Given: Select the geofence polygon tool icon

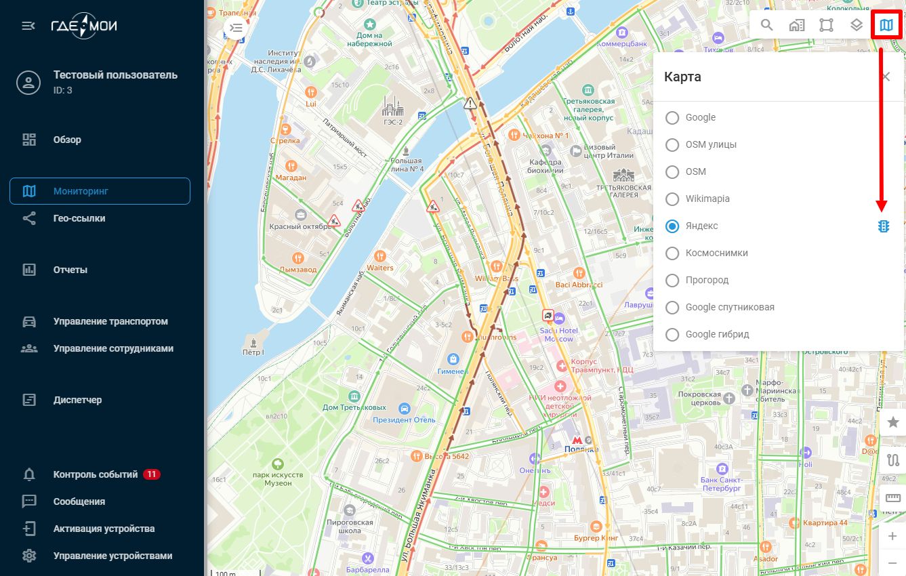Looking at the screenshot, I should pos(826,26).
